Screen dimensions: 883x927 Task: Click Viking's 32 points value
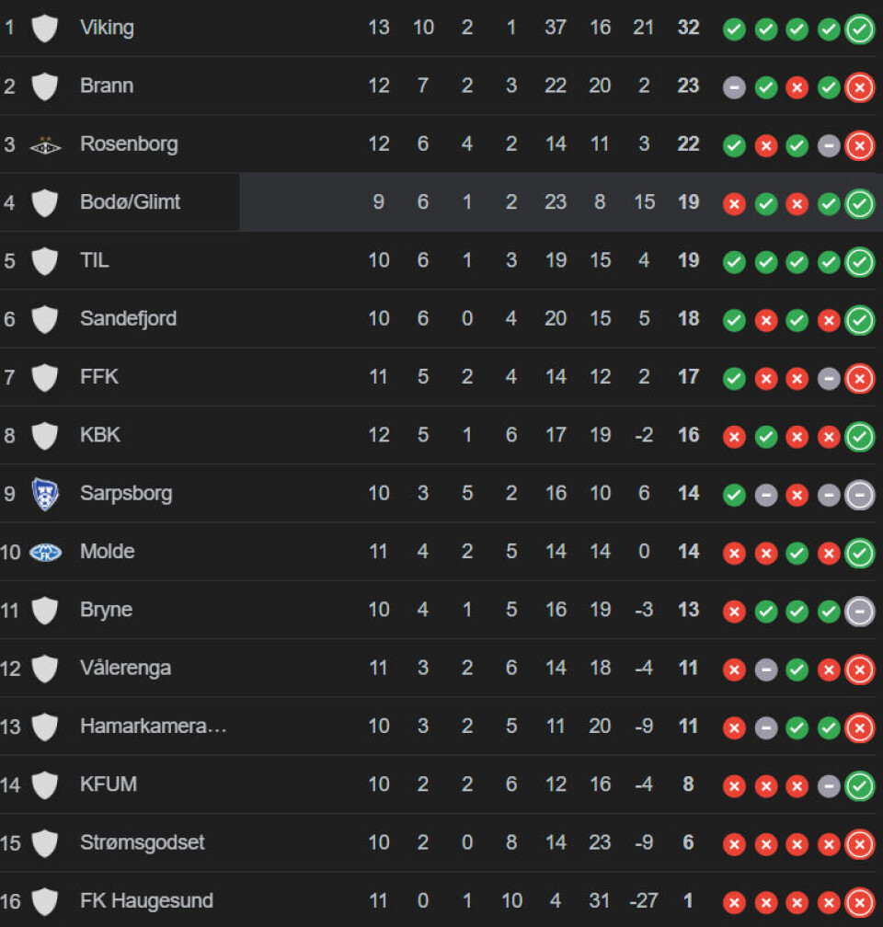click(688, 28)
